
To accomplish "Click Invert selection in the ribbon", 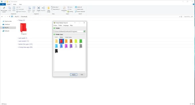I will click(80, 11).
